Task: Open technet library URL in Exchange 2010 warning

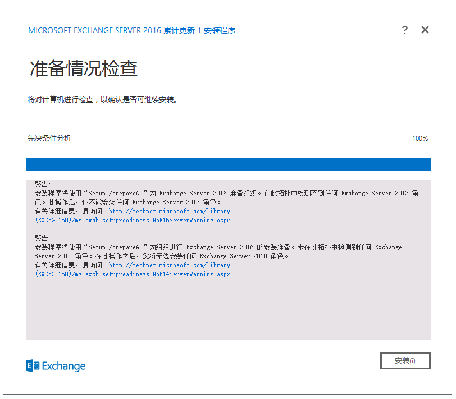Action: click(169, 265)
